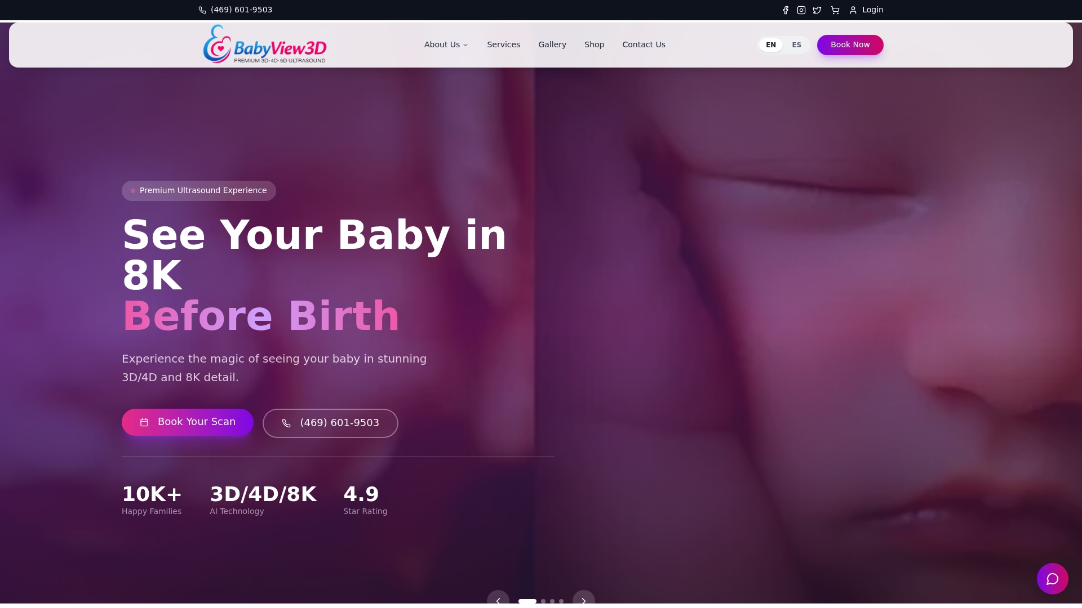The height and width of the screenshot is (608, 1082).
Task: Click the BabyView3D logo
Action: pyautogui.click(x=265, y=44)
